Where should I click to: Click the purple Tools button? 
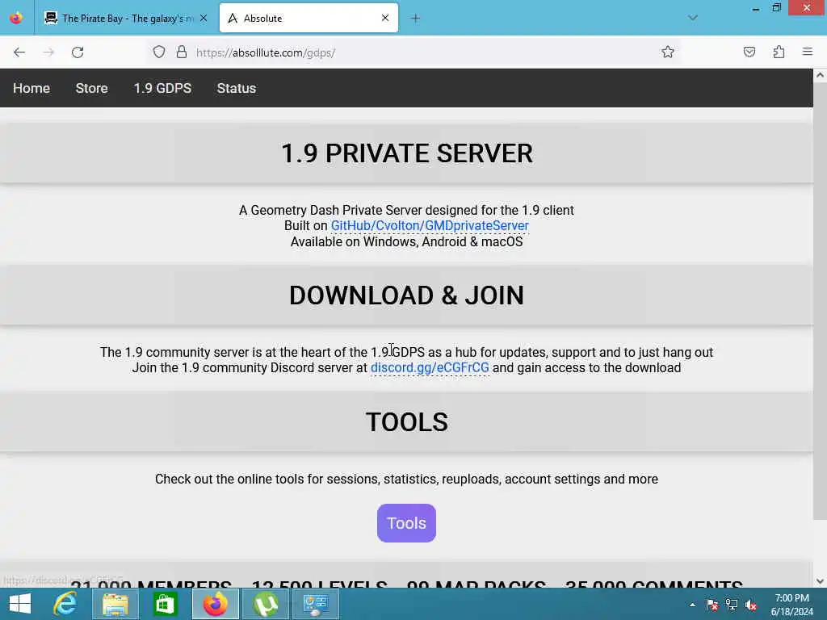407,523
